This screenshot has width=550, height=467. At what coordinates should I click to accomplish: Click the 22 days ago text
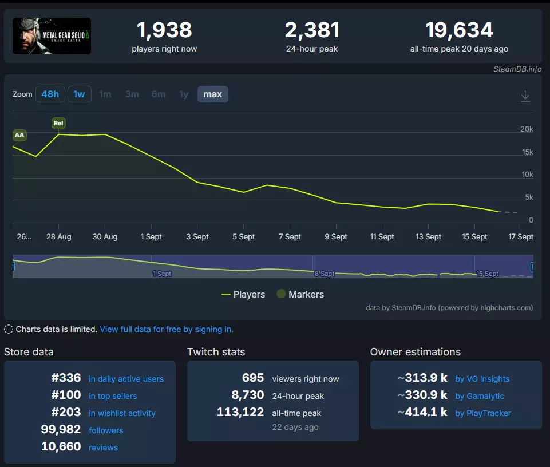pos(295,427)
